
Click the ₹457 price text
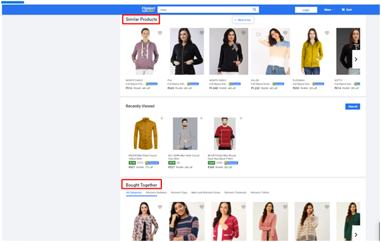coord(132,167)
